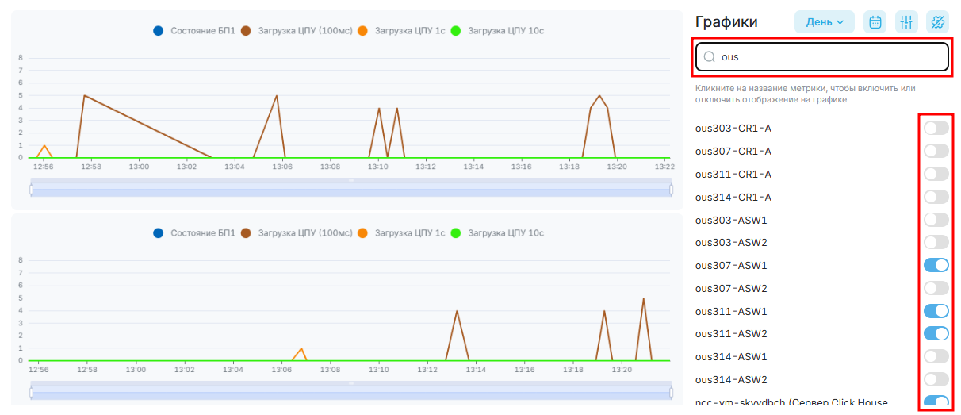Screen dimensions: 961x415
Task: Disable the ous307-ASW1 toggle
Action: (x=936, y=265)
